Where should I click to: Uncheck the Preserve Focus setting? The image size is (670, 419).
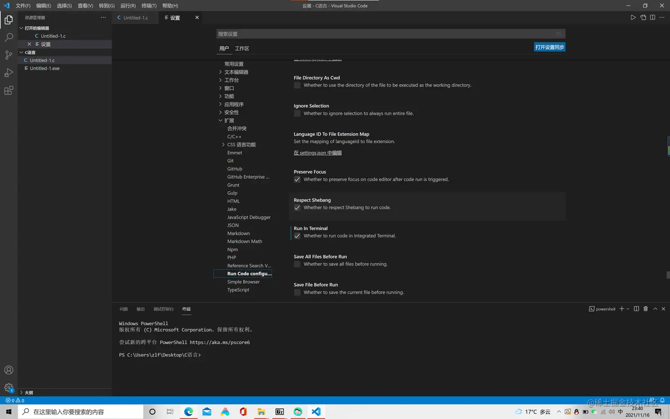[297, 180]
